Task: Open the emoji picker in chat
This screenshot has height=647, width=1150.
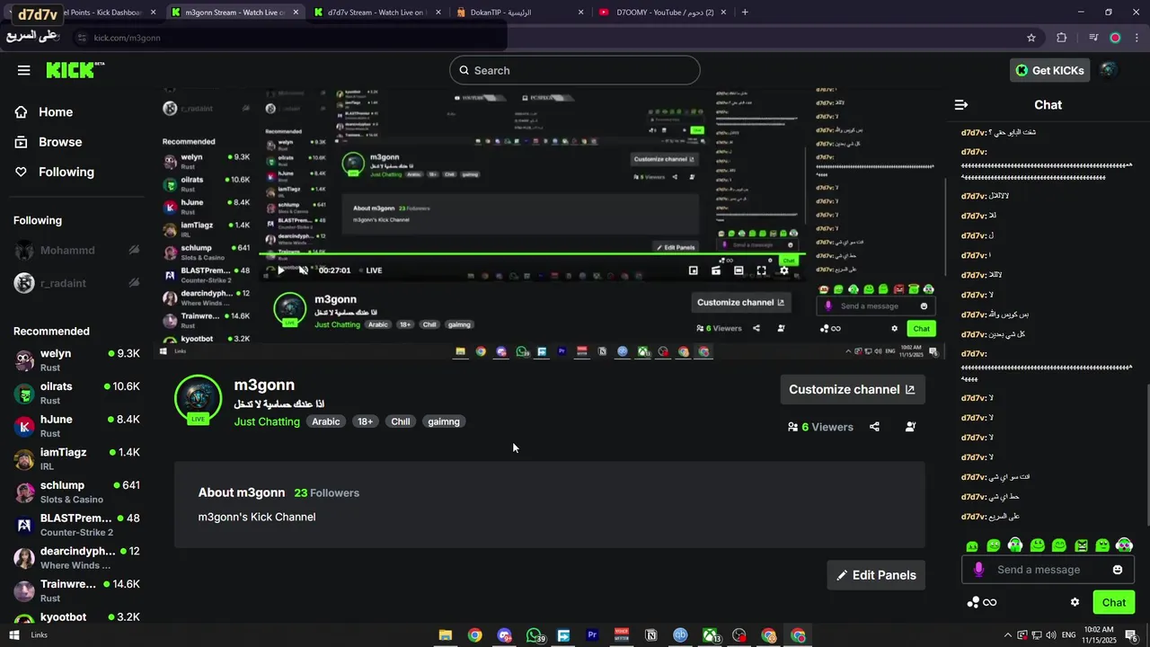Action: pos(1118,570)
